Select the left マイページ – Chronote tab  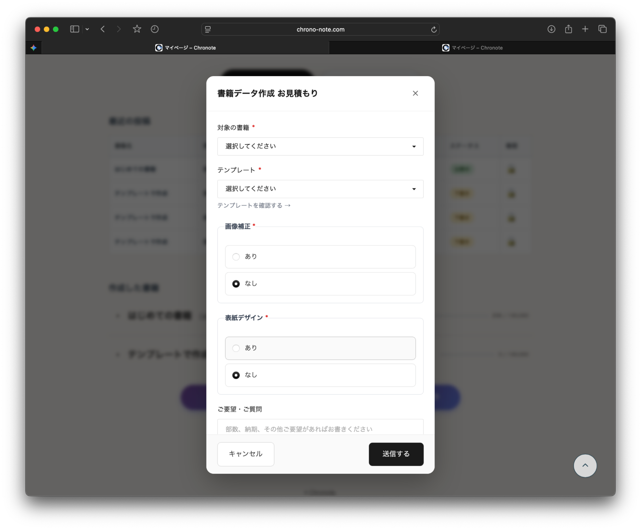[x=186, y=48]
